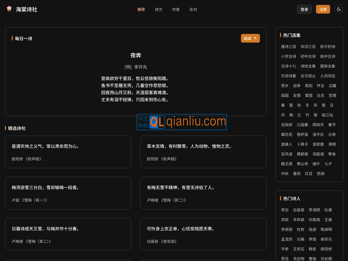
Task: Switch to the 作者 tab
Action: [176, 9]
